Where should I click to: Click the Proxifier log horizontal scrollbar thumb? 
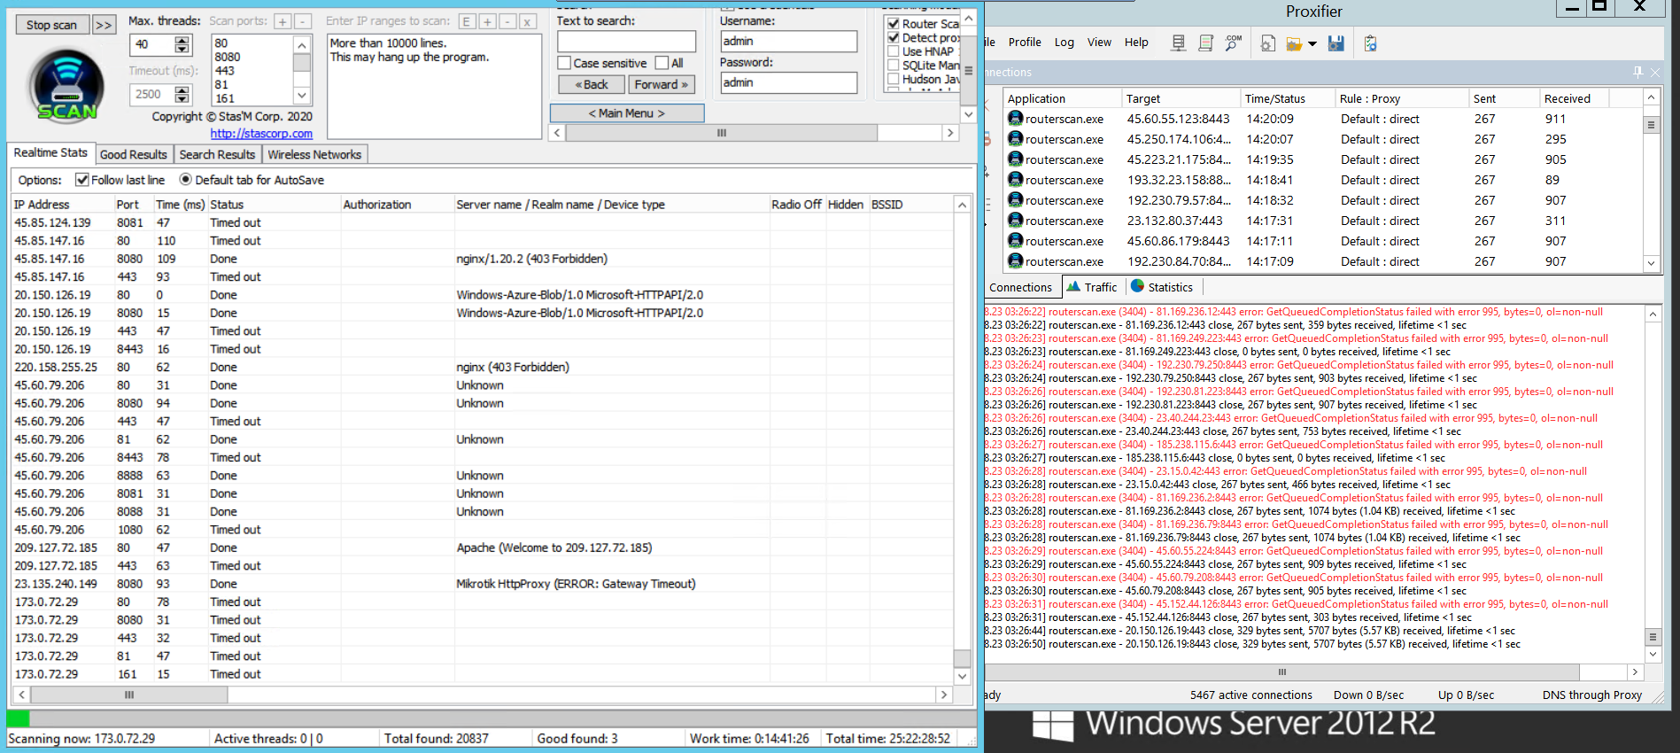1281,671
